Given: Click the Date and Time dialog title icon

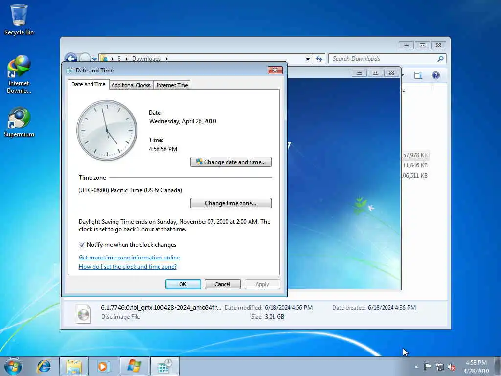Looking at the screenshot, I should coord(69,70).
